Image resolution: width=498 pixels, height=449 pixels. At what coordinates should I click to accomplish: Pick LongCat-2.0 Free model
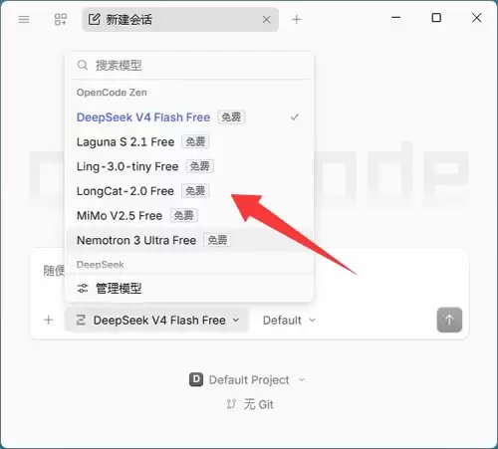coord(189,191)
